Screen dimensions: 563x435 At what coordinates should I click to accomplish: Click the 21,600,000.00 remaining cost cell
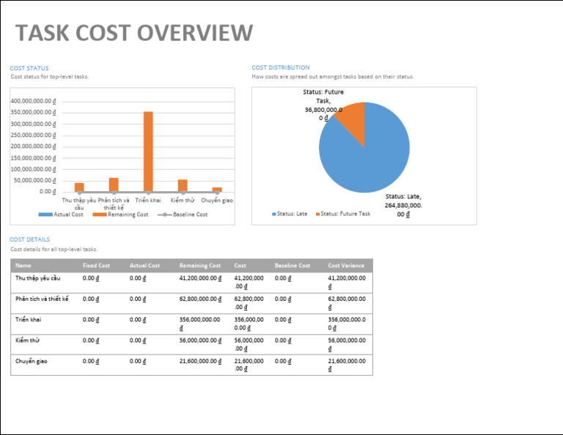click(x=200, y=361)
